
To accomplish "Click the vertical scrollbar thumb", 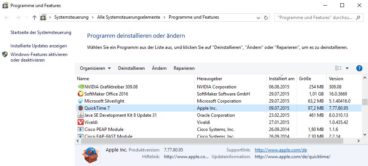I will click(x=365, y=102).
